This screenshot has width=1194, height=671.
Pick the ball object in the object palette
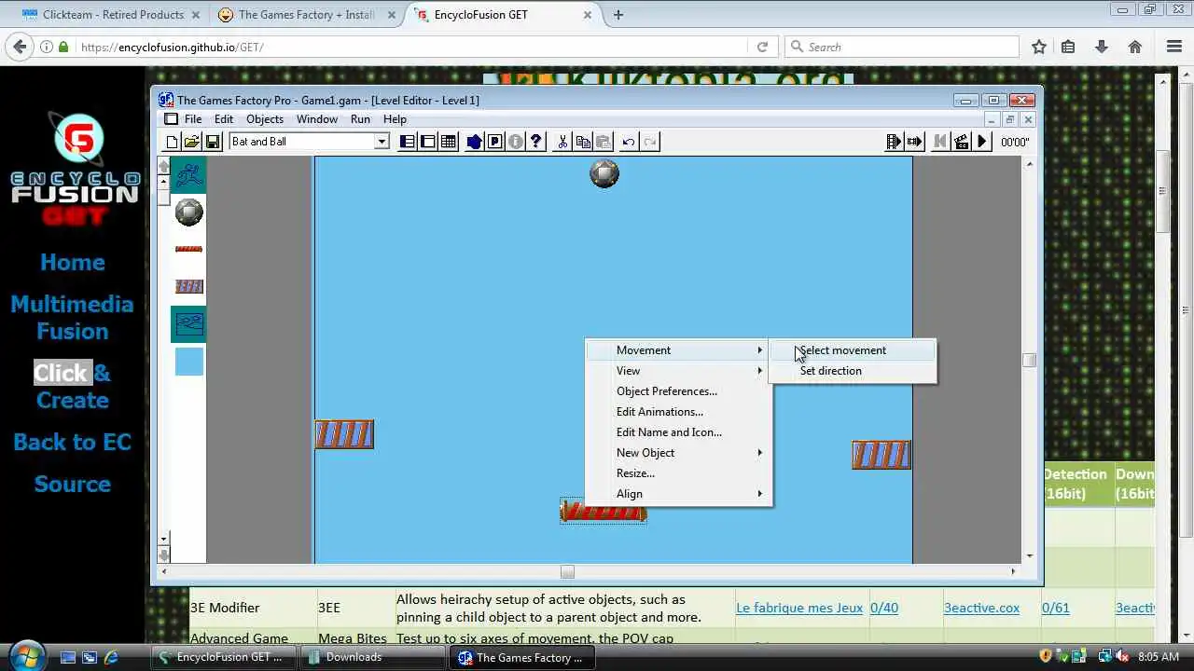click(x=188, y=212)
